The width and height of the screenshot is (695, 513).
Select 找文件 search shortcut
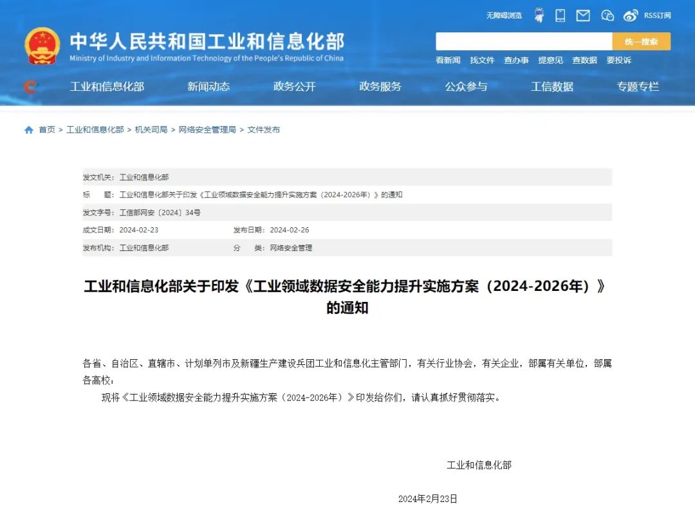[482, 60]
